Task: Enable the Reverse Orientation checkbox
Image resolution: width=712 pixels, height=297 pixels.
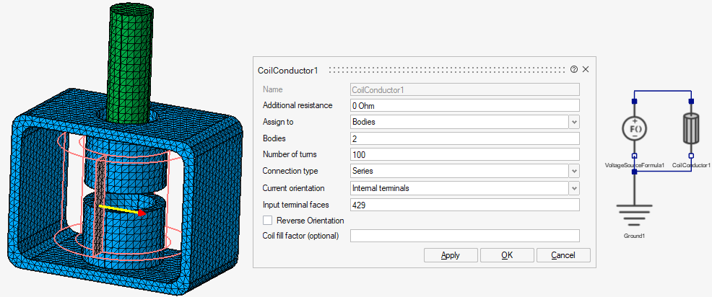Action: point(268,221)
